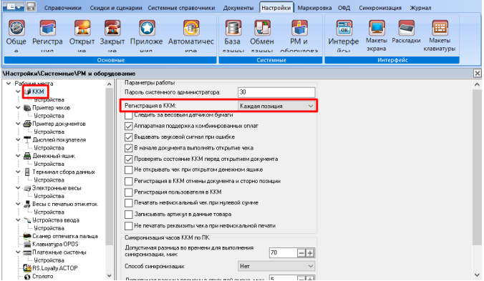Open the Интерфейсы icon
Screen dimensions: 484x281
344,28
